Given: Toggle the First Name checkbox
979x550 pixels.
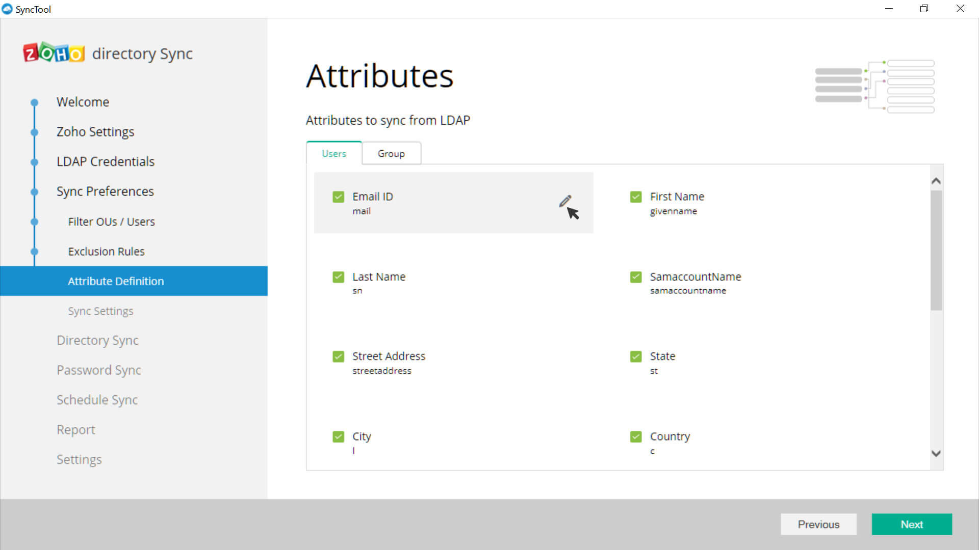Looking at the screenshot, I should (635, 197).
